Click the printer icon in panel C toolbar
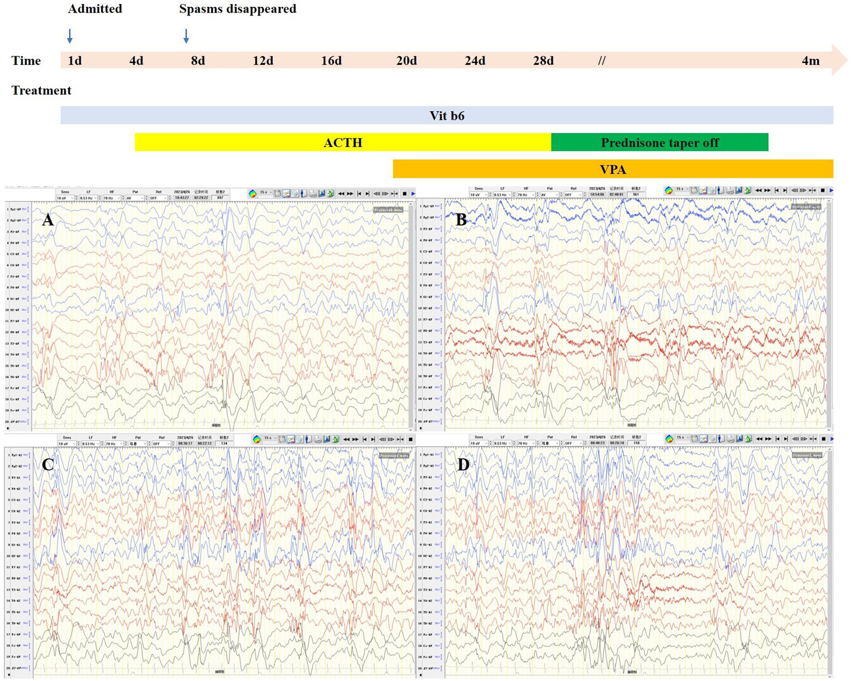This screenshot has height=681, width=851. point(318,440)
